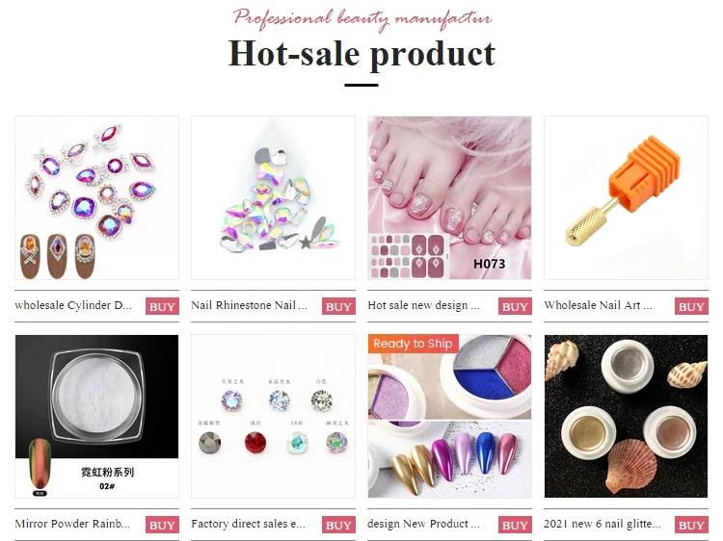Open the seven round crystals chart image
Viewport: 723px width, 541px height.
click(x=273, y=416)
